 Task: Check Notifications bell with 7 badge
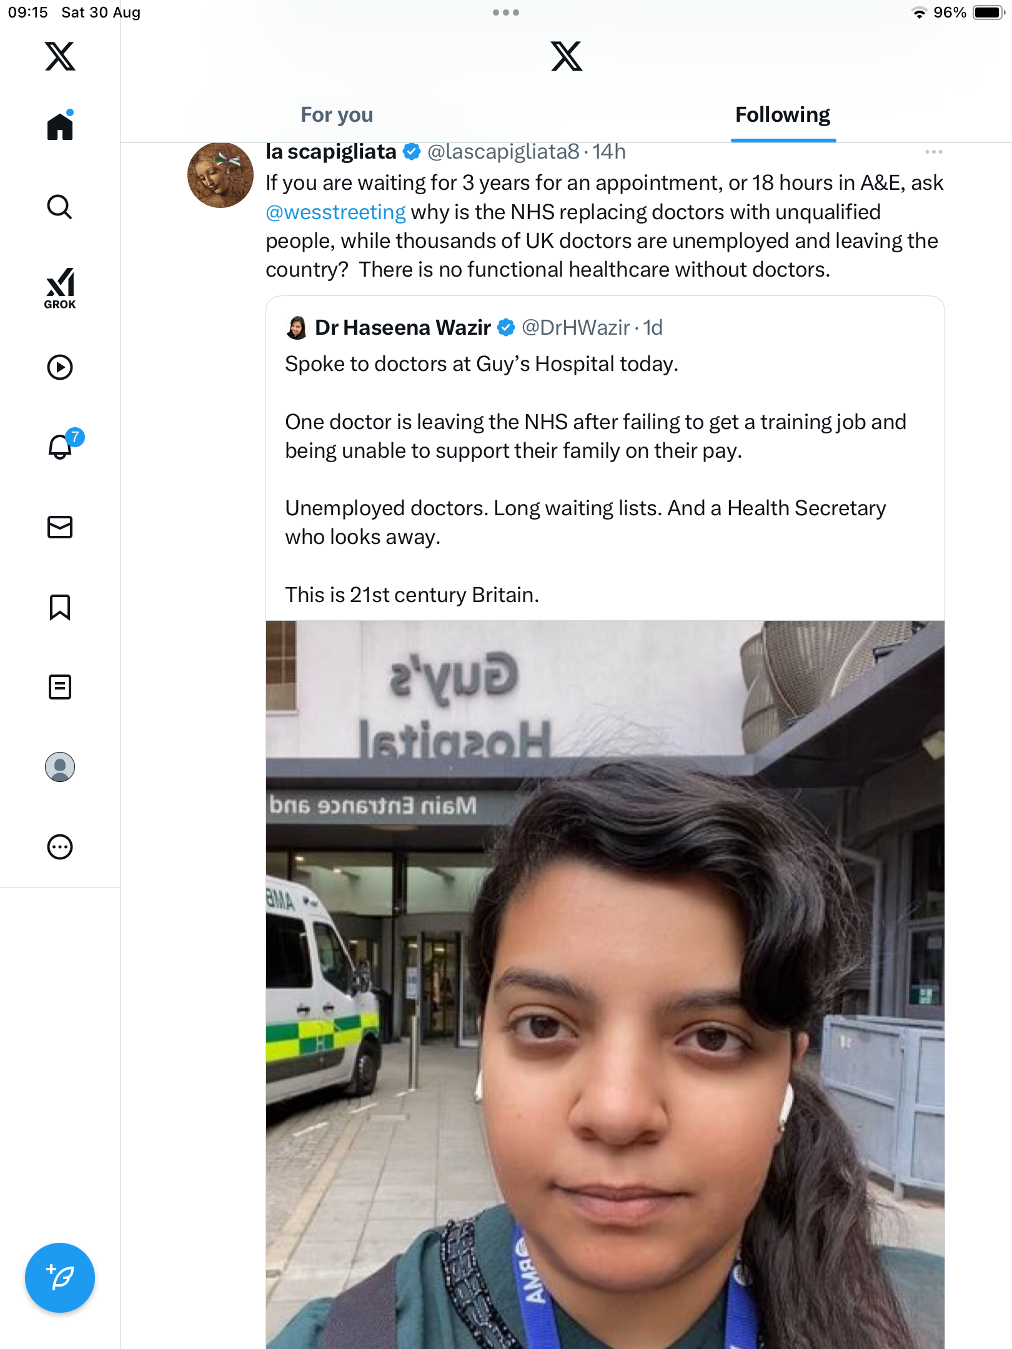click(x=61, y=447)
